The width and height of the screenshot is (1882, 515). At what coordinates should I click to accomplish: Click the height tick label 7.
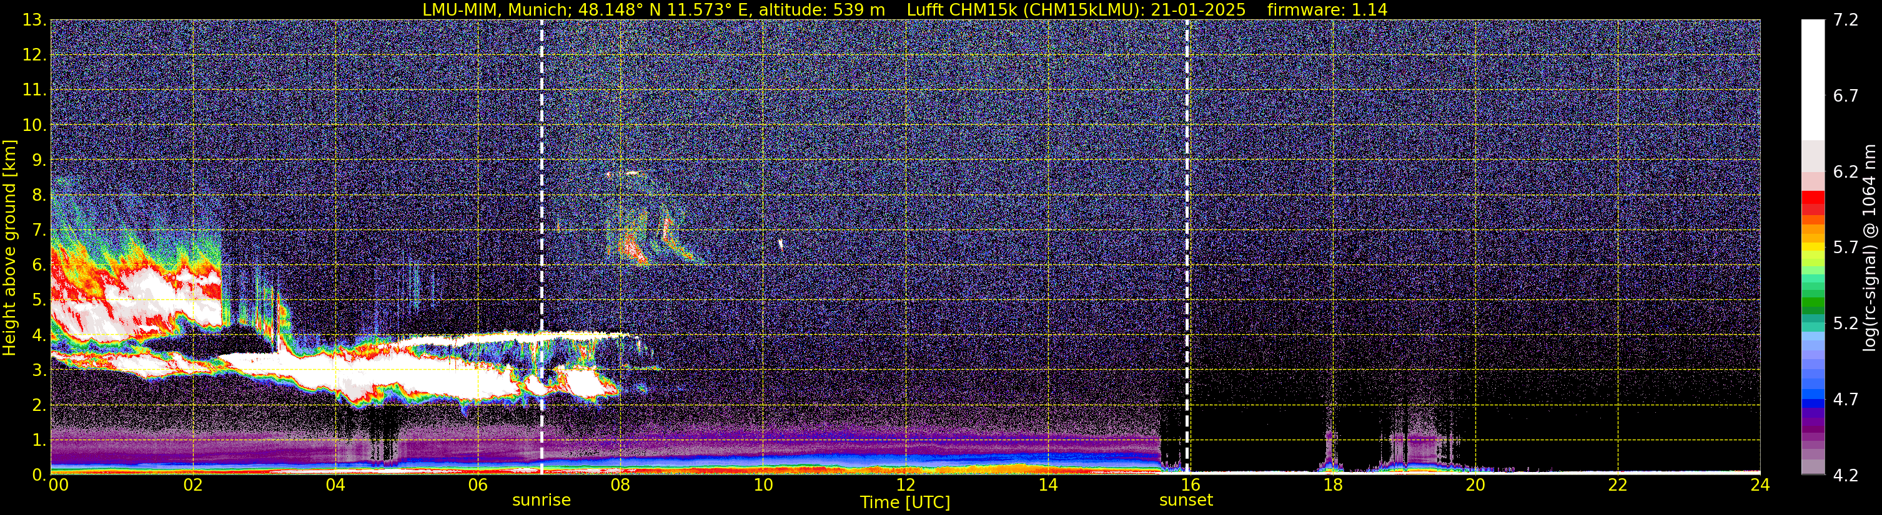click(x=39, y=231)
